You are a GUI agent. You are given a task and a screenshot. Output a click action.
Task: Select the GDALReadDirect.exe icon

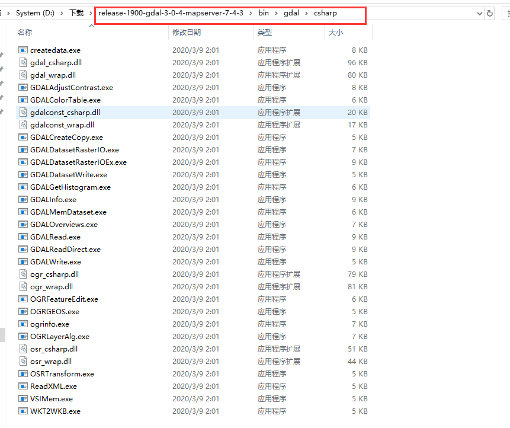[x=23, y=250]
